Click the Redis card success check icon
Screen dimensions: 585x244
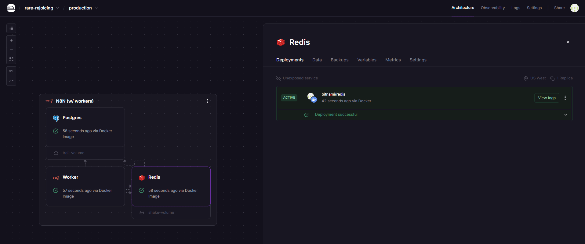tap(141, 191)
